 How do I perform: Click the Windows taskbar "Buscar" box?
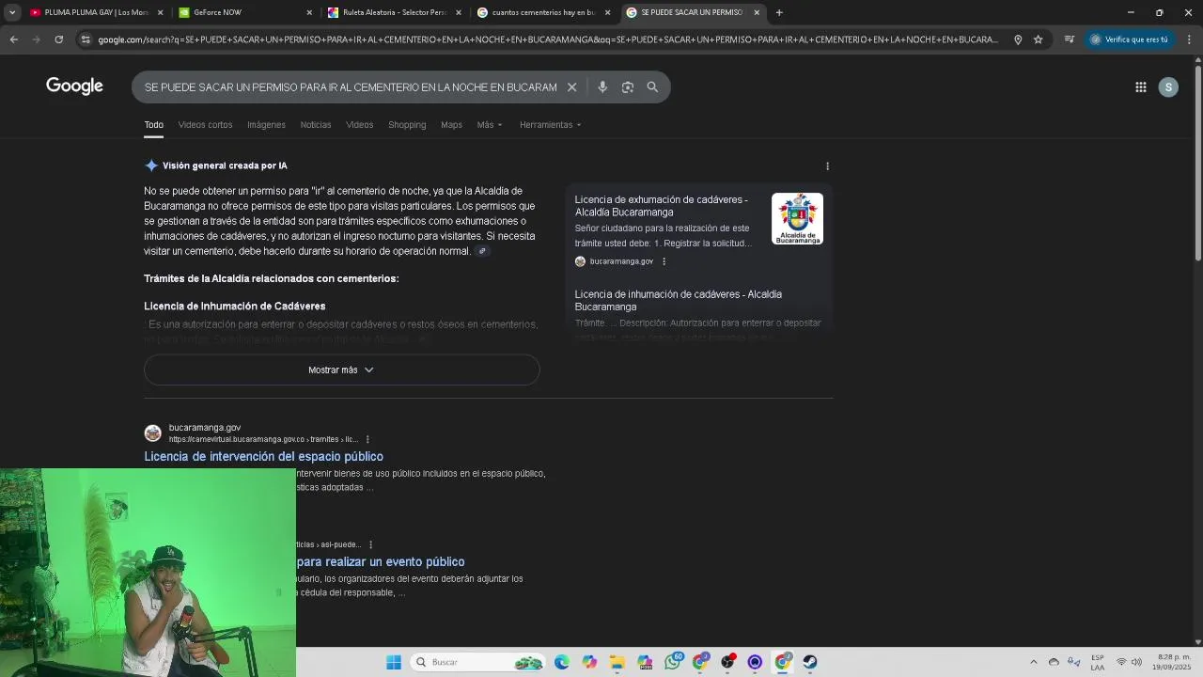(479, 662)
